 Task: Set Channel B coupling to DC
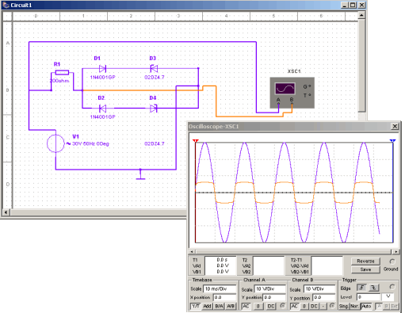tap(314, 306)
